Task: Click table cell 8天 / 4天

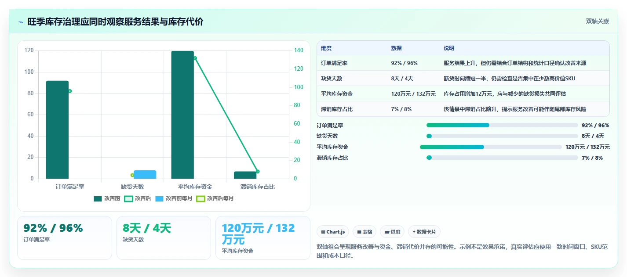Action: click(402, 79)
